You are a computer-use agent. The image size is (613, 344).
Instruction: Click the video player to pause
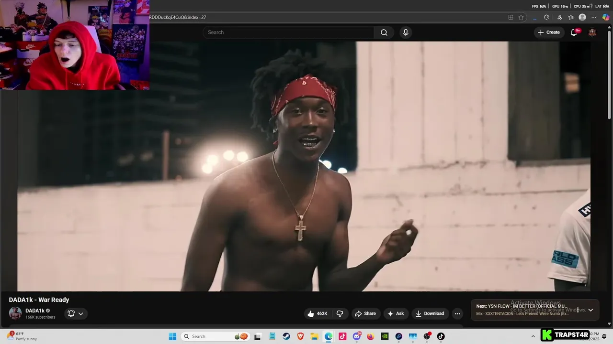[304, 166]
